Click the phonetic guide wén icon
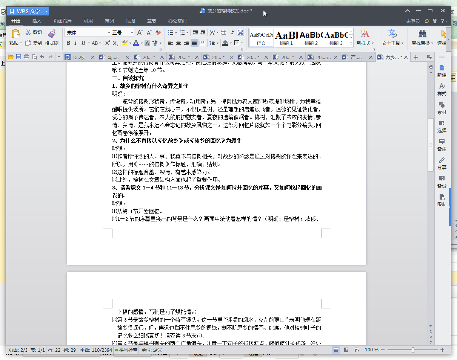 tap(155, 43)
